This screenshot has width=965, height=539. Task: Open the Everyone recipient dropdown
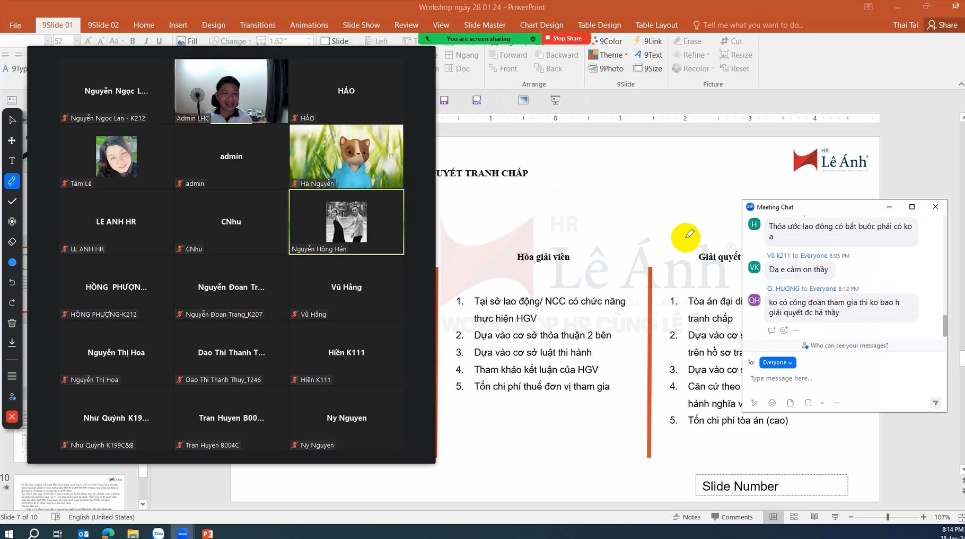pyautogui.click(x=777, y=362)
